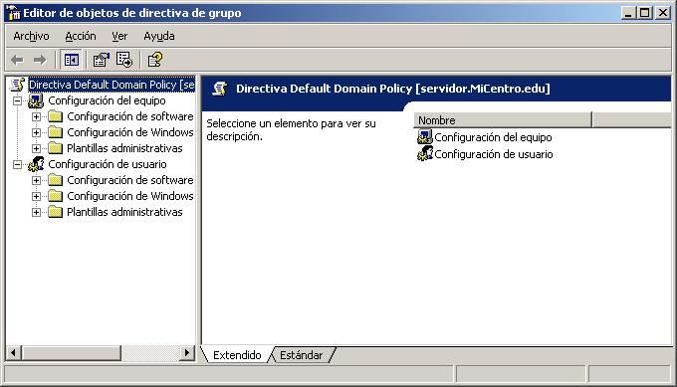The height and width of the screenshot is (387, 677).
Task: Open the Help toolbar icon
Action: click(x=154, y=60)
